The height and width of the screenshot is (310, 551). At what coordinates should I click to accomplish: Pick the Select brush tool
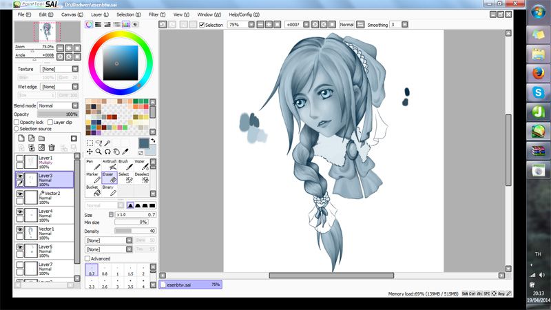pos(125,178)
